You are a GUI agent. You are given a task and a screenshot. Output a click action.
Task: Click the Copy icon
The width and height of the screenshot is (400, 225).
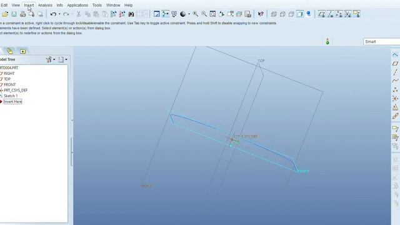pyautogui.click(x=87, y=14)
